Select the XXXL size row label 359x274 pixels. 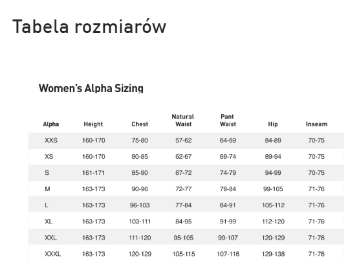pyautogui.click(x=52, y=254)
